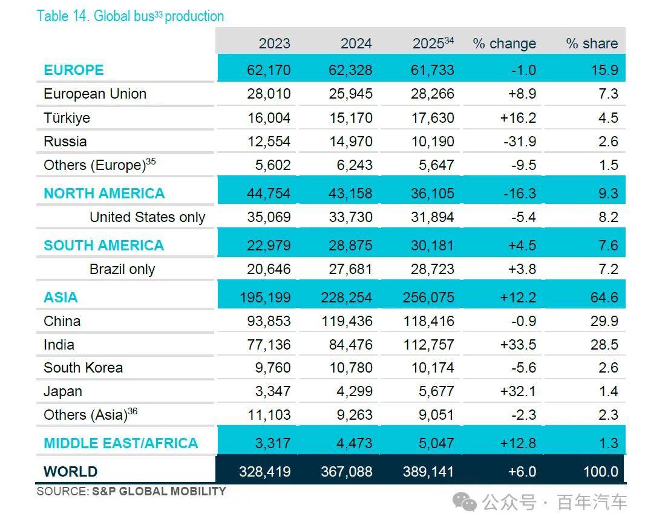Click the WORLD total row label
Screen dimensions: 648x528
70,471
